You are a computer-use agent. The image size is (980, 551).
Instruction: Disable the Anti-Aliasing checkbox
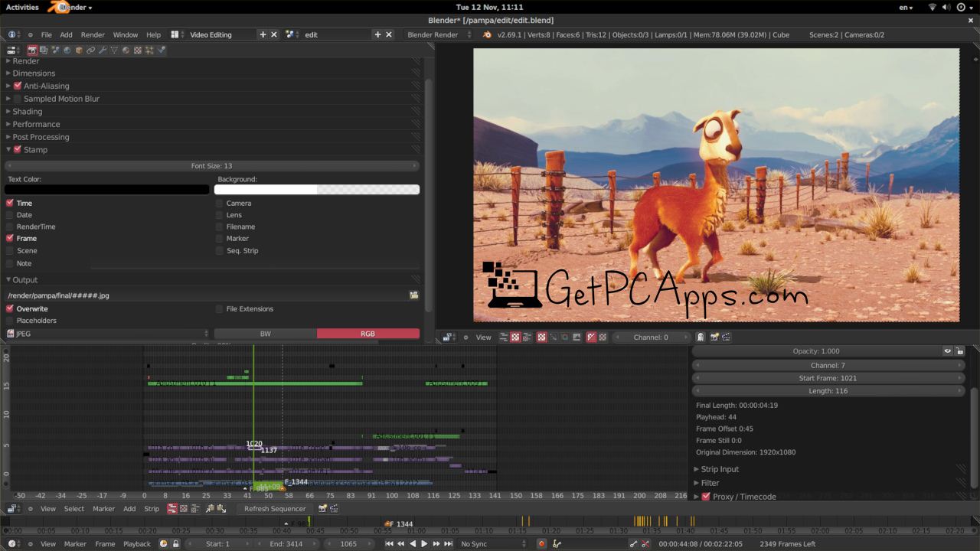18,86
